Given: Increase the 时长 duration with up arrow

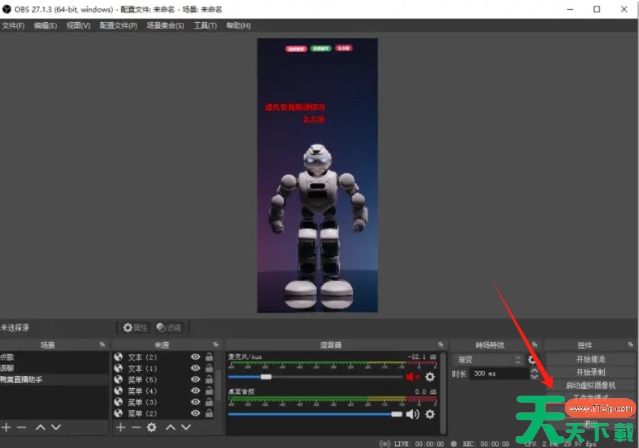Looking at the screenshot, I should tap(534, 370).
